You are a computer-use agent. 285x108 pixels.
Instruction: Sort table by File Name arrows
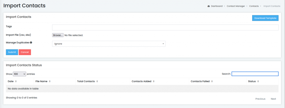pos(50,82)
